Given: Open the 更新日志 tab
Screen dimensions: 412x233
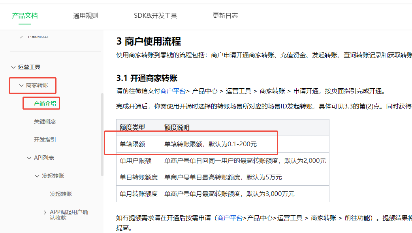Looking at the screenshot, I should tap(225, 16).
